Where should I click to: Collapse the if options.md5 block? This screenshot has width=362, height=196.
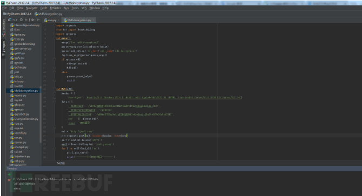pyautogui.click(x=55, y=59)
